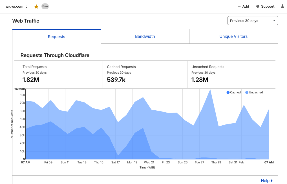Click the arrow icon next to Help

coord(271,181)
